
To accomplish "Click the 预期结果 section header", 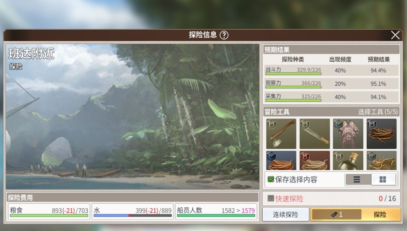I will [332, 50].
